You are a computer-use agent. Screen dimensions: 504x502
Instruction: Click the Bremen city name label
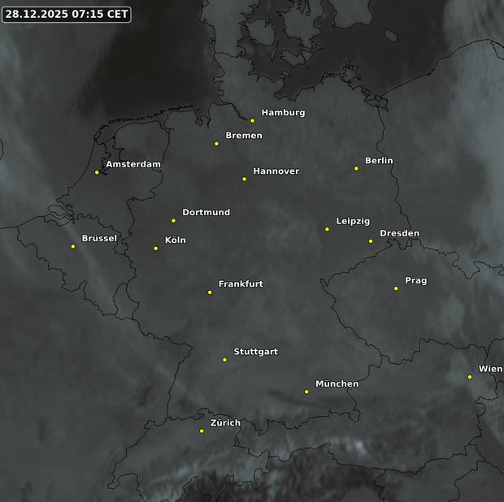[x=244, y=136]
